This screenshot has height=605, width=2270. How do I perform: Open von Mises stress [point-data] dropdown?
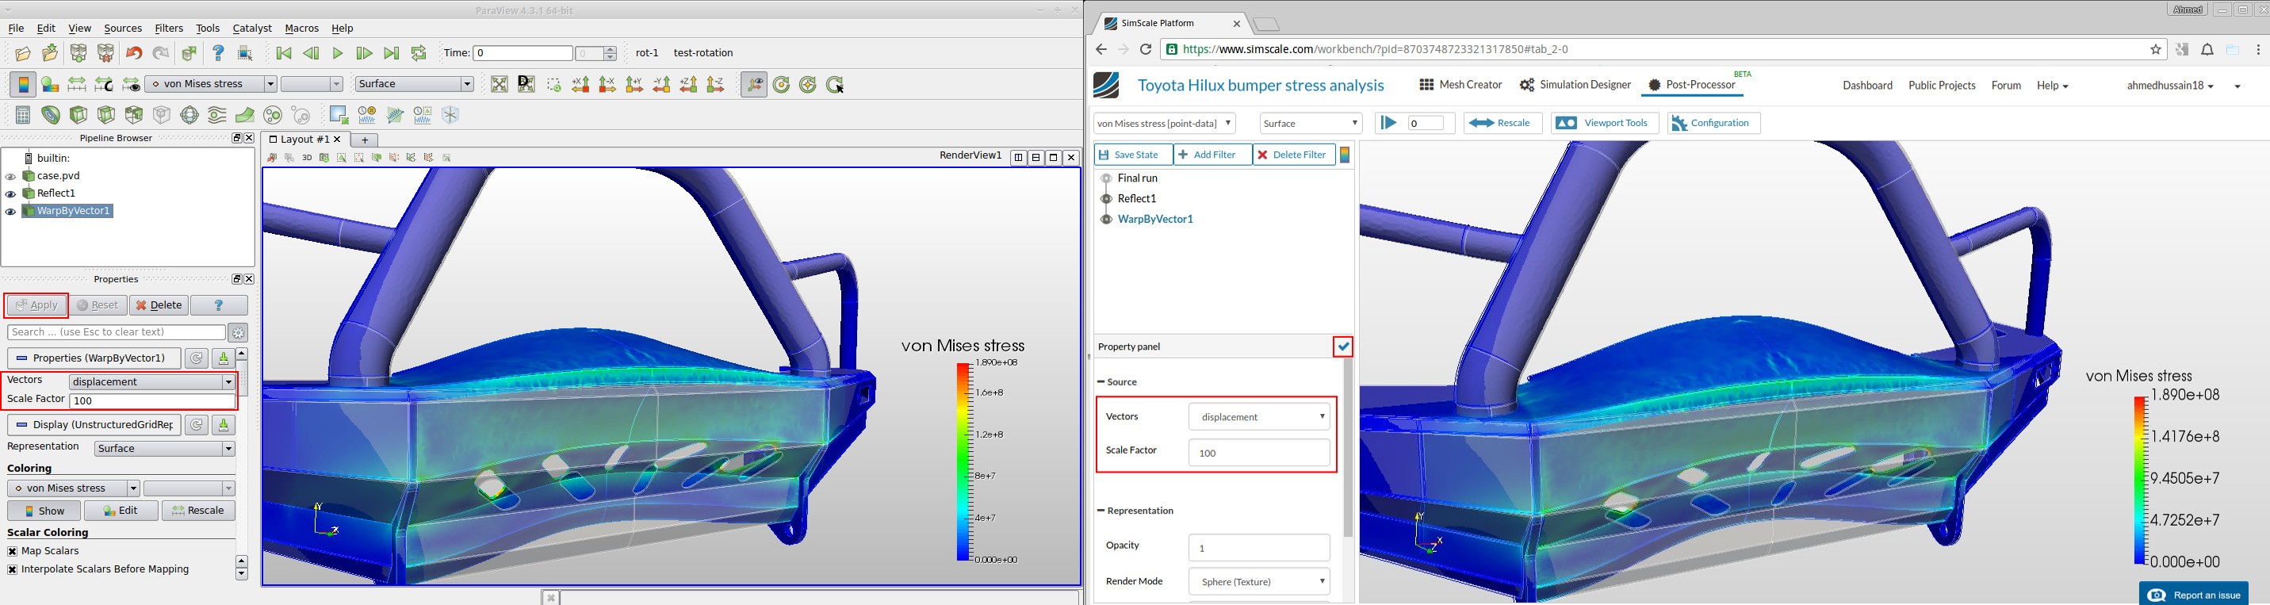(x=1164, y=123)
